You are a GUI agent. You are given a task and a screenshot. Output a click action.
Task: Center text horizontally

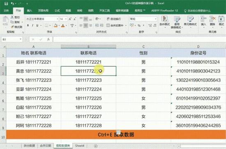[x=86, y=25]
